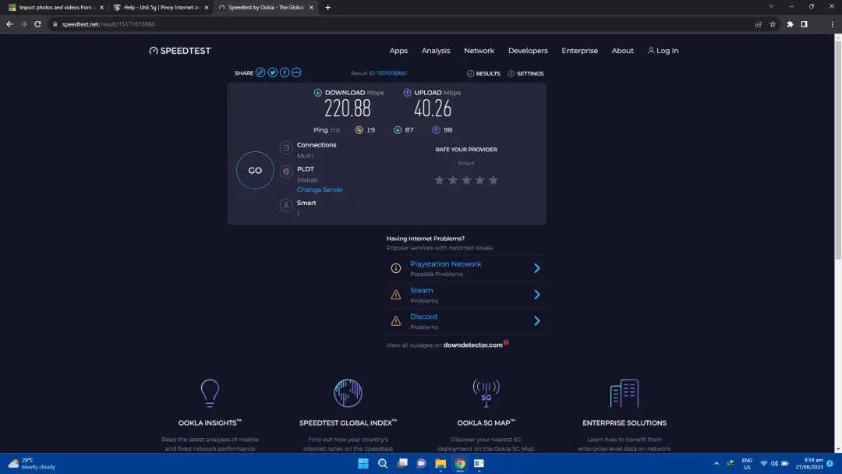842x474 pixels.
Task: Open Chrome side panel icon
Action: click(x=804, y=24)
